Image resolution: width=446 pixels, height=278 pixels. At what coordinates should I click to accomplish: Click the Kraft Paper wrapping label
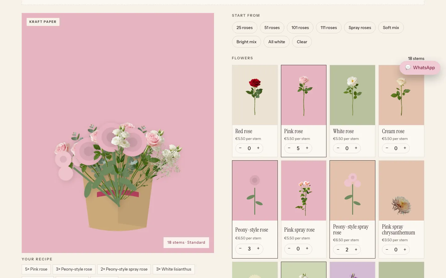click(x=43, y=22)
